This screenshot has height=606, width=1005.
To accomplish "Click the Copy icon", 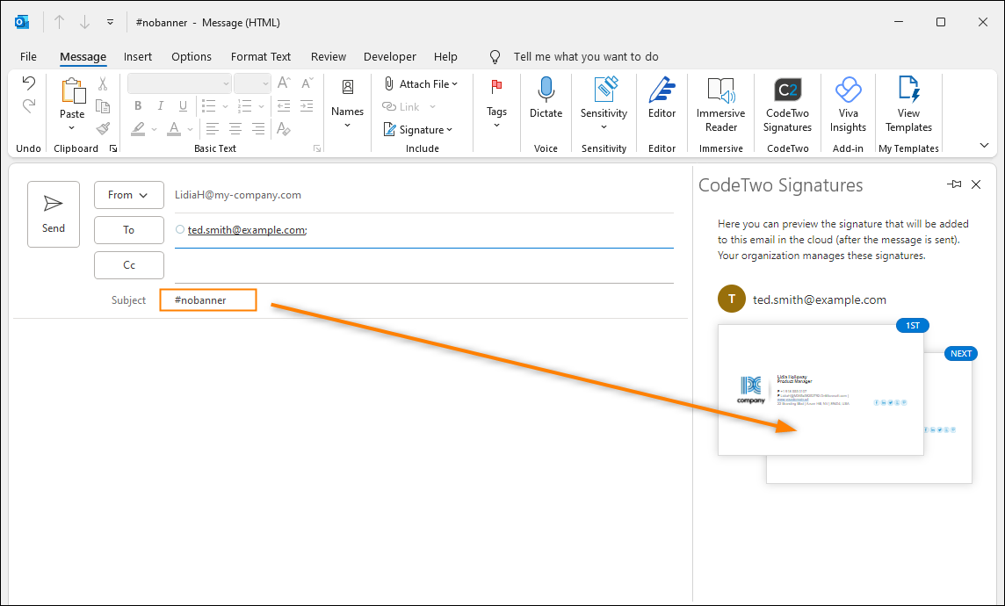I will pyautogui.click(x=103, y=106).
